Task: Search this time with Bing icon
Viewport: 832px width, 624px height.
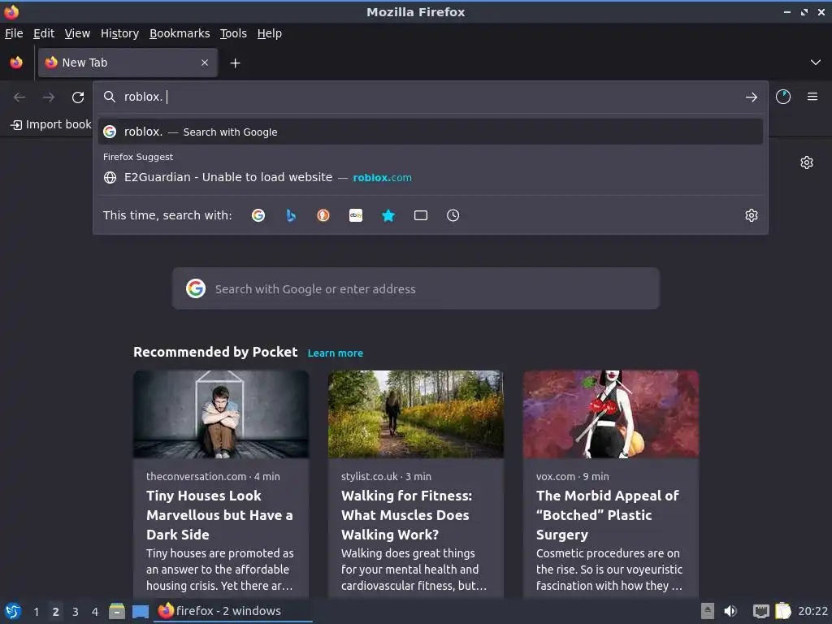Action: [291, 215]
